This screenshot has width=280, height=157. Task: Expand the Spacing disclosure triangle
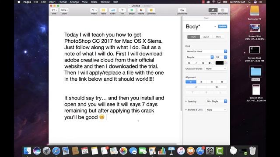click(186, 101)
